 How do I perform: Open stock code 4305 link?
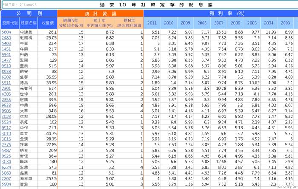click(6, 94)
